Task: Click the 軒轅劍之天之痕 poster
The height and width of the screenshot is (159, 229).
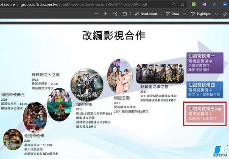Action: [59, 105]
